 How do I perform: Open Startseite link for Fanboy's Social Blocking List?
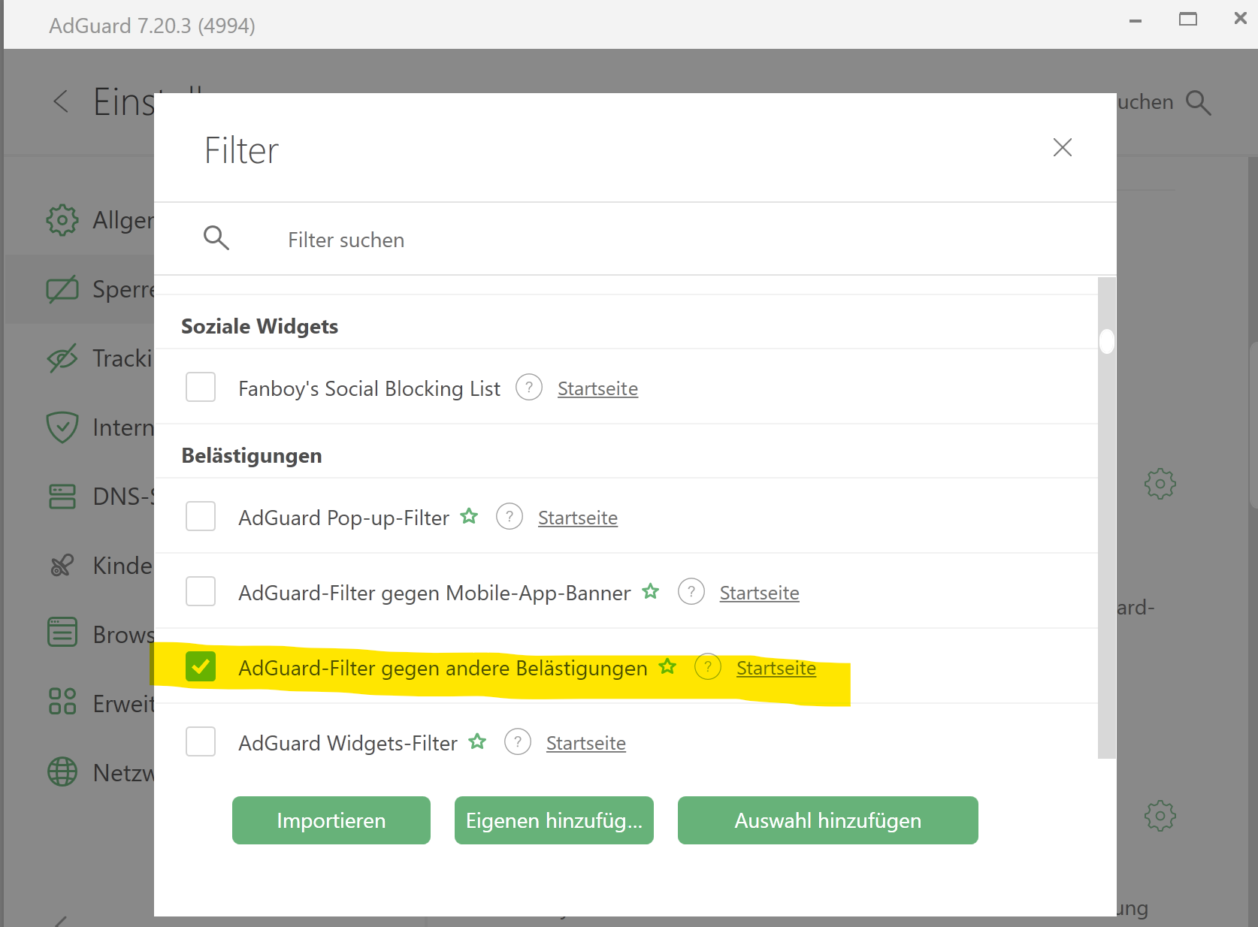click(x=597, y=388)
